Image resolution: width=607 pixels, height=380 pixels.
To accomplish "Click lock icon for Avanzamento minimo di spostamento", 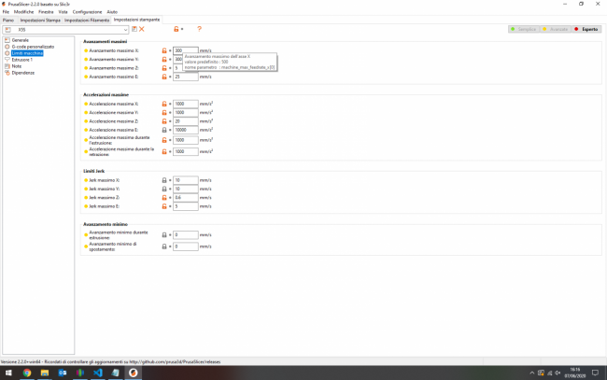I will (x=164, y=246).
